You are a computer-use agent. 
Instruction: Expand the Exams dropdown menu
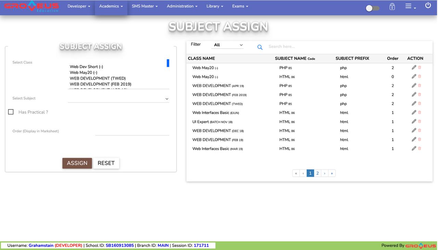[240, 6]
